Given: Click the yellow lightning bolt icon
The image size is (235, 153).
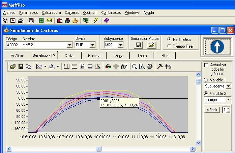Looking at the screenshot, I should [x=96, y=20].
